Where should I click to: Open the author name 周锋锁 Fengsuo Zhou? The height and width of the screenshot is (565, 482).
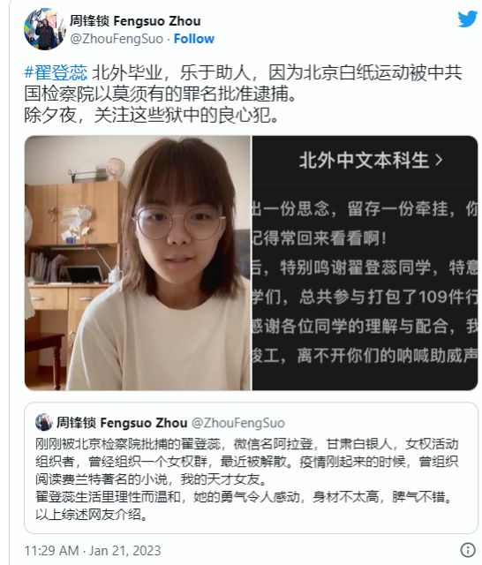click(x=135, y=21)
